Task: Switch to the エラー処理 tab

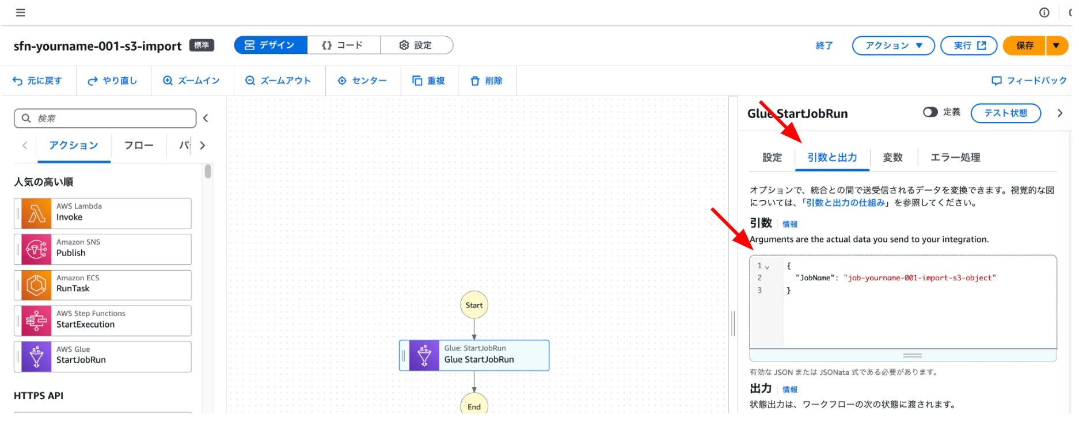Action: [x=955, y=157]
